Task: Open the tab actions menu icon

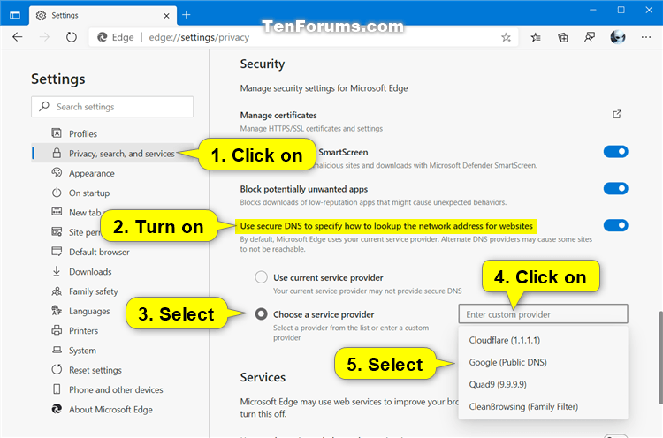Action: tap(15, 16)
